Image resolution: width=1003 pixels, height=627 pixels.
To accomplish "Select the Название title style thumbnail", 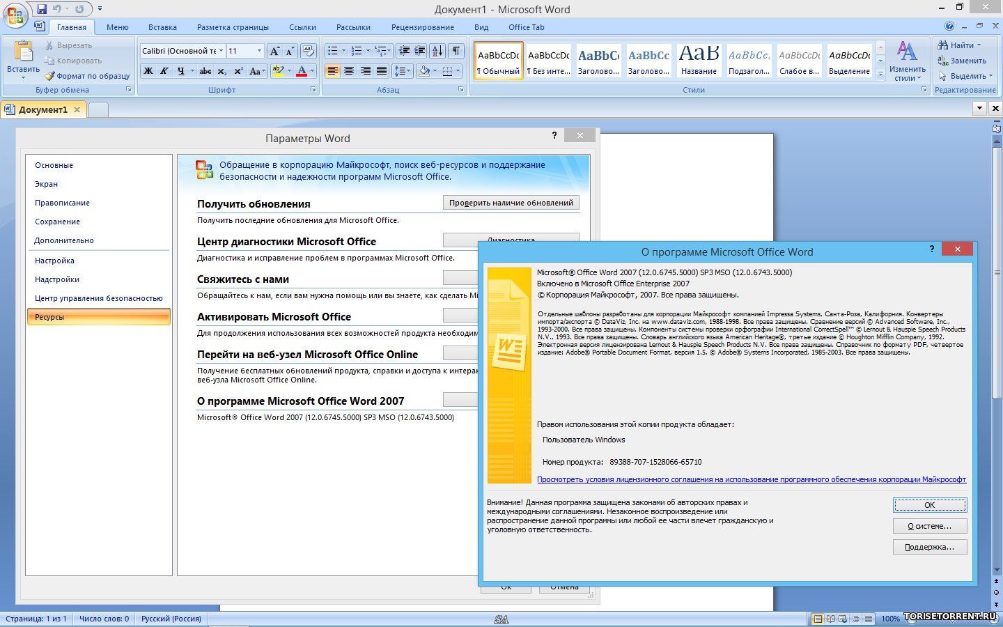I will click(x=699, y=61).
